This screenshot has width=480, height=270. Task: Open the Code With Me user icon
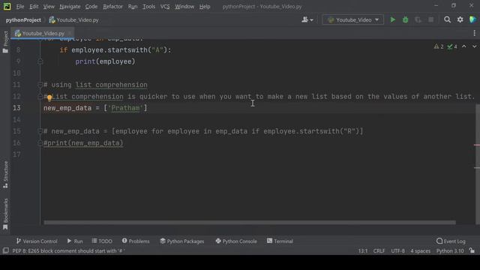[307, 20]
